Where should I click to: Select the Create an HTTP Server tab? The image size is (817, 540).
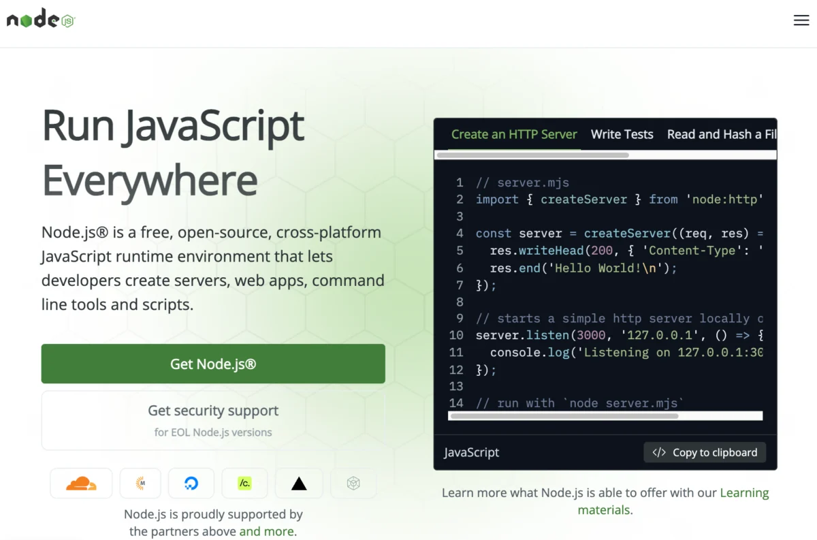click(x=514, y=134)
